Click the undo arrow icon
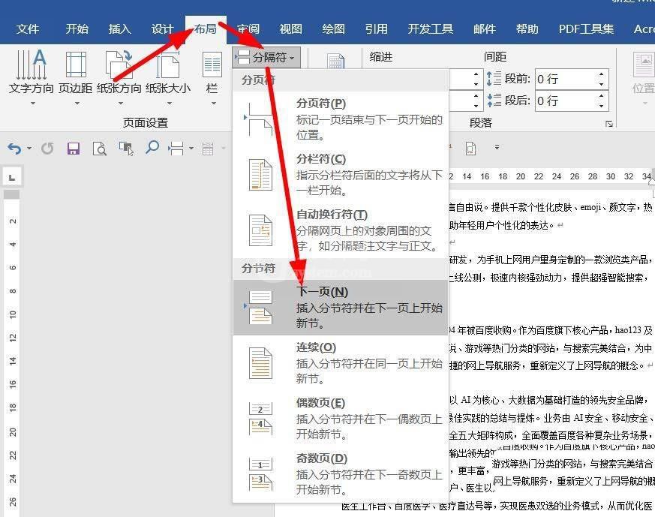Image resolution: width=655 pixels, height=517 pixels. click(x=14, y=149)
